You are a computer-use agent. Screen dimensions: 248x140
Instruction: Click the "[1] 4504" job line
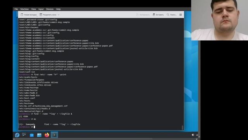pos(23,116)
